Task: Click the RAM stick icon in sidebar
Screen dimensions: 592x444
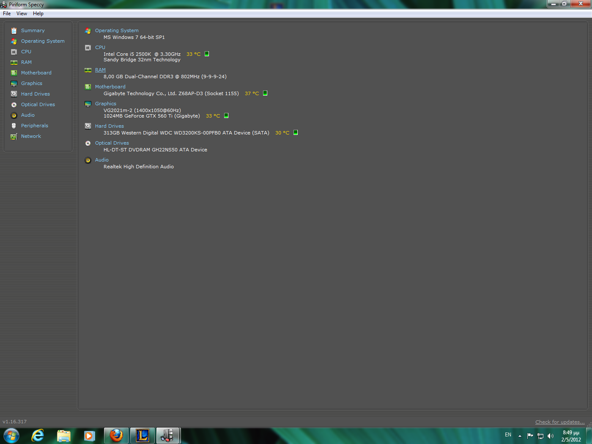Action: [14, 62]
